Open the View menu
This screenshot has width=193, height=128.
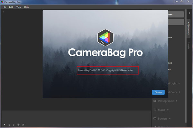(19, 7)
